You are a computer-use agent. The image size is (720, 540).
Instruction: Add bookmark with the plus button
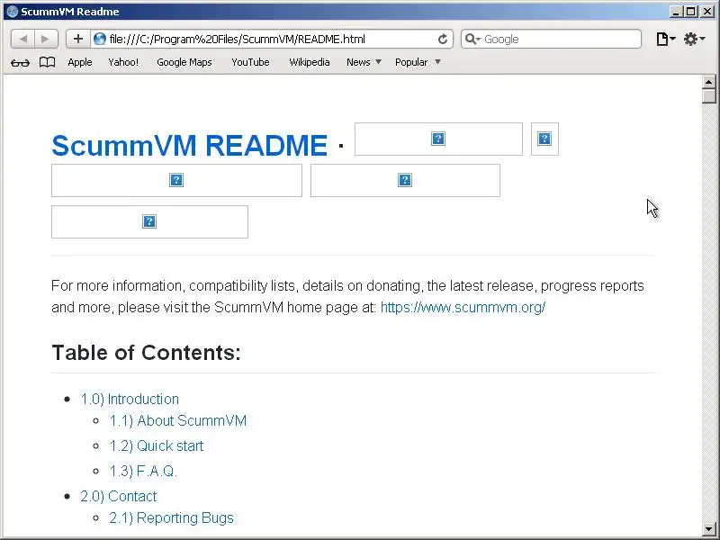[x=78, y=39]
